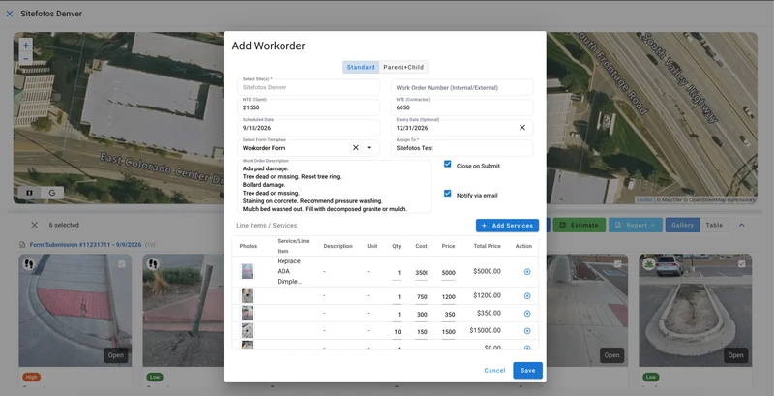This screenshot has width=774, height=396.
Task: Open the Report dropdown button
Action: pyautogui.click(x=636, y=226)
